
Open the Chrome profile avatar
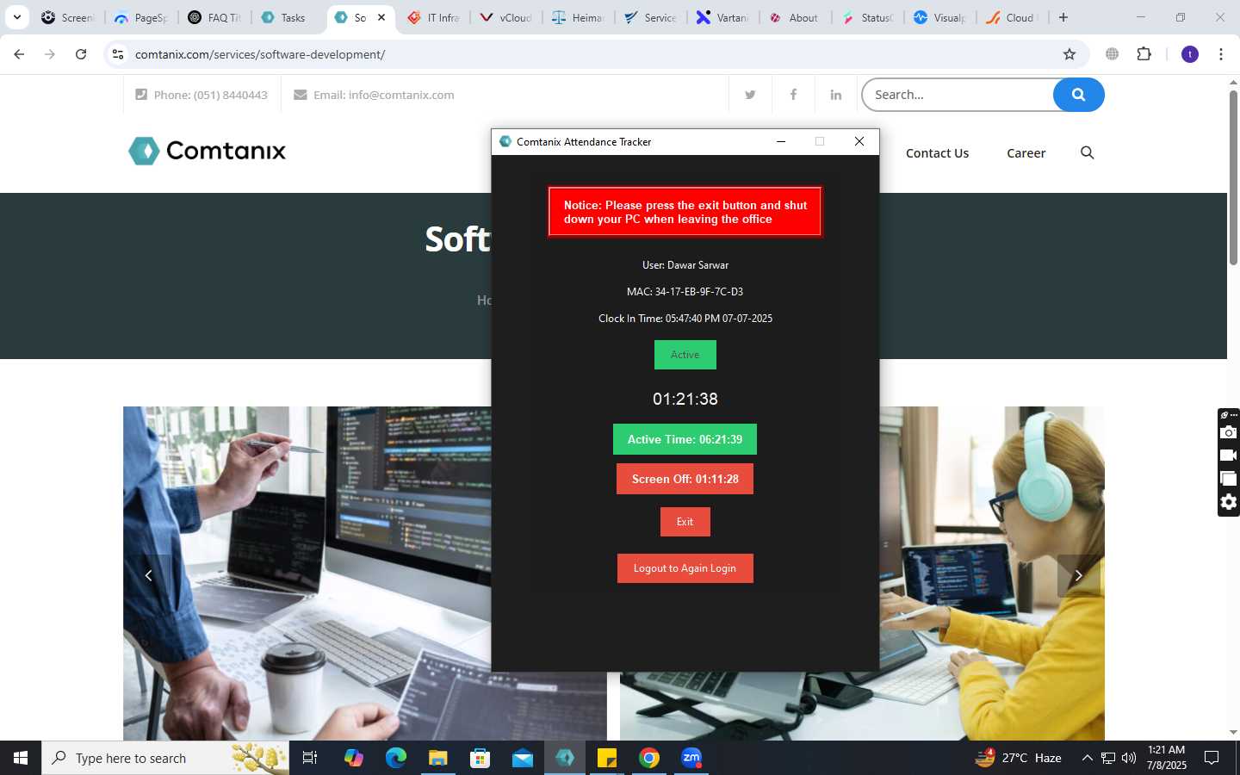click(1190, 54)
